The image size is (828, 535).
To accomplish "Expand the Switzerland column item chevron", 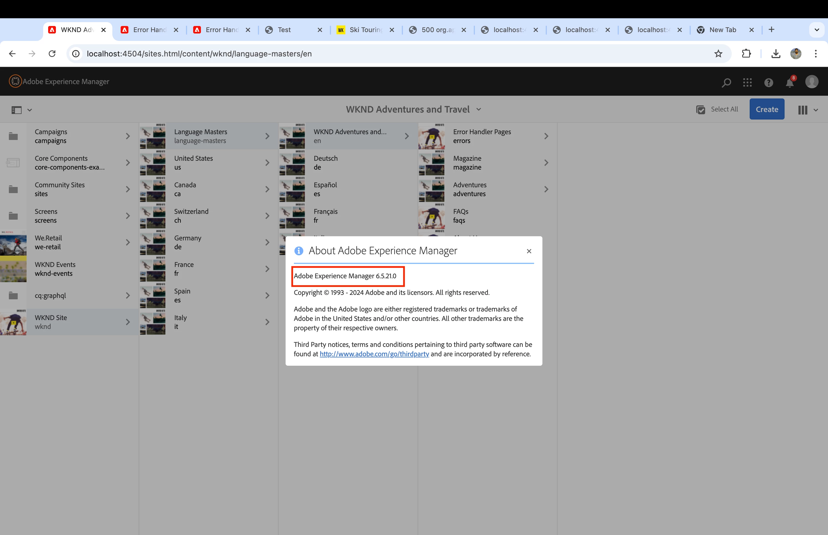I will click(x=267, y=216).
